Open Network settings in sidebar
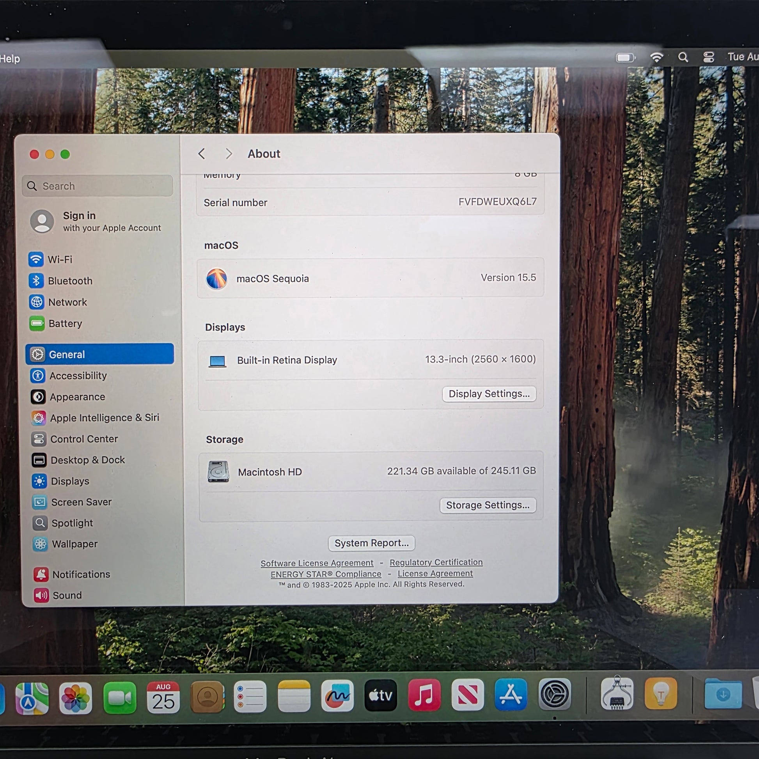The image size is (759, 759). point(100,302)
